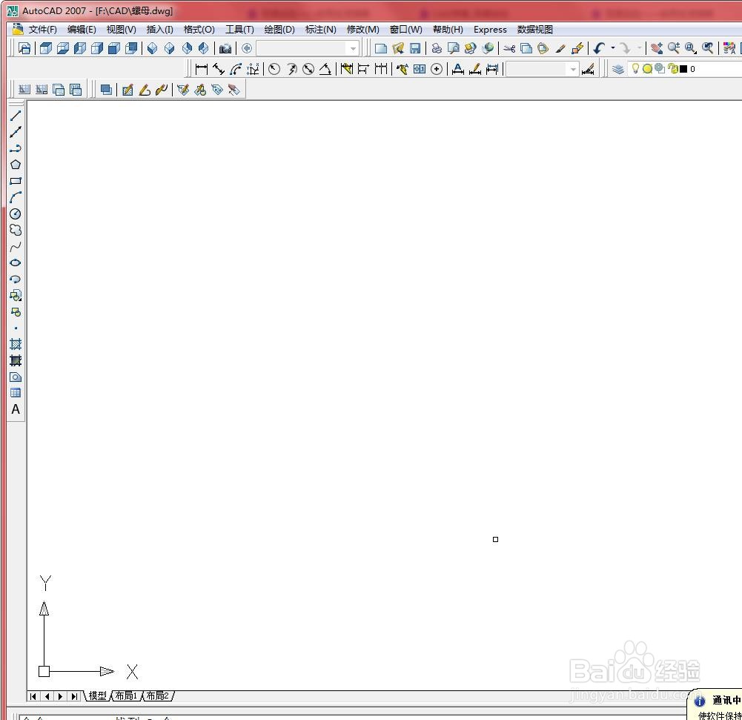Screen dimensions: 742x720
Task: Select the Region tool
Action: tap(15, 377)
